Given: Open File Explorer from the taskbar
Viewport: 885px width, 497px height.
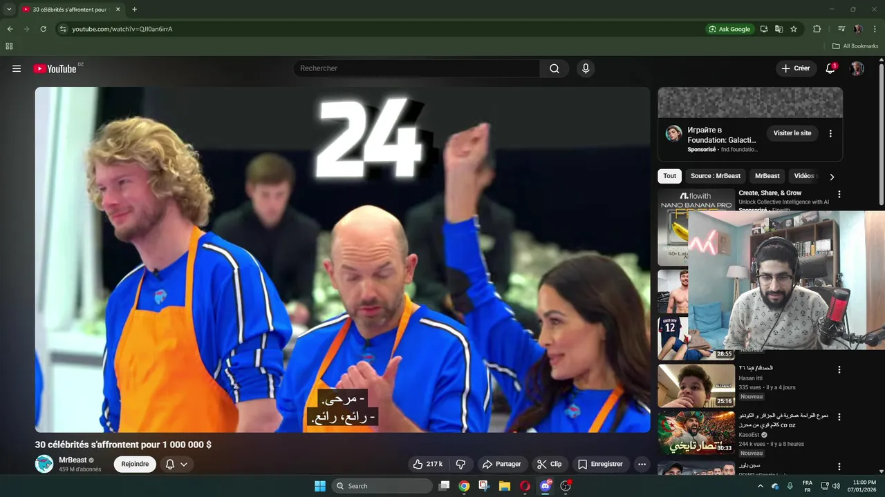Looking at the screenshot, I should (x=504, y=486).
